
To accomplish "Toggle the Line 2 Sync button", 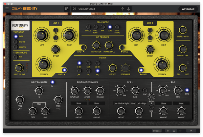I will coord(150,38).
